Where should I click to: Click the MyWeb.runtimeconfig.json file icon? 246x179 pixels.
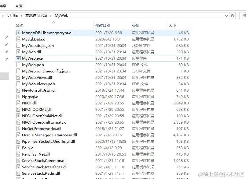(x=18, y=71)
